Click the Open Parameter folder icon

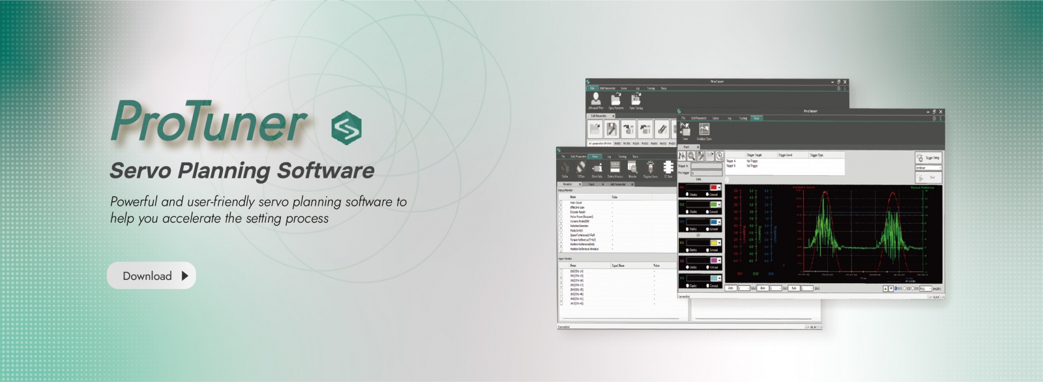point(615,100)
